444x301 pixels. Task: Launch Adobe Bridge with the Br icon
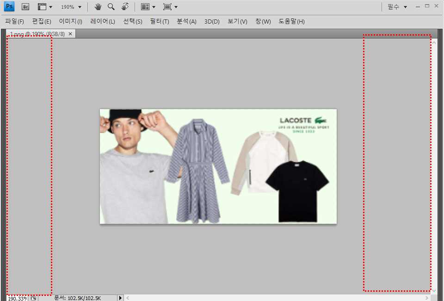point(25,7)
